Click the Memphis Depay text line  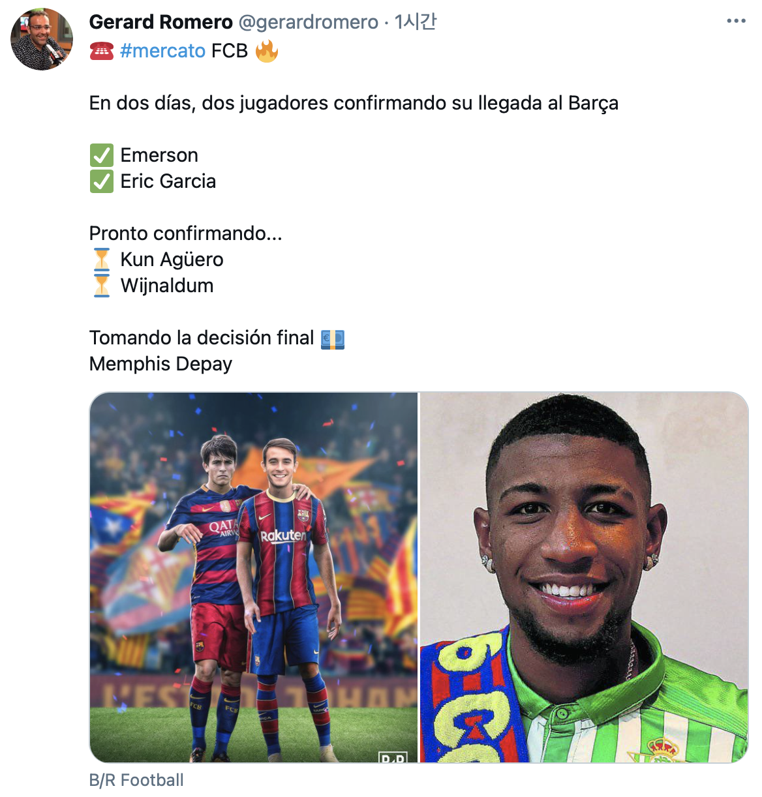[160, 364]
